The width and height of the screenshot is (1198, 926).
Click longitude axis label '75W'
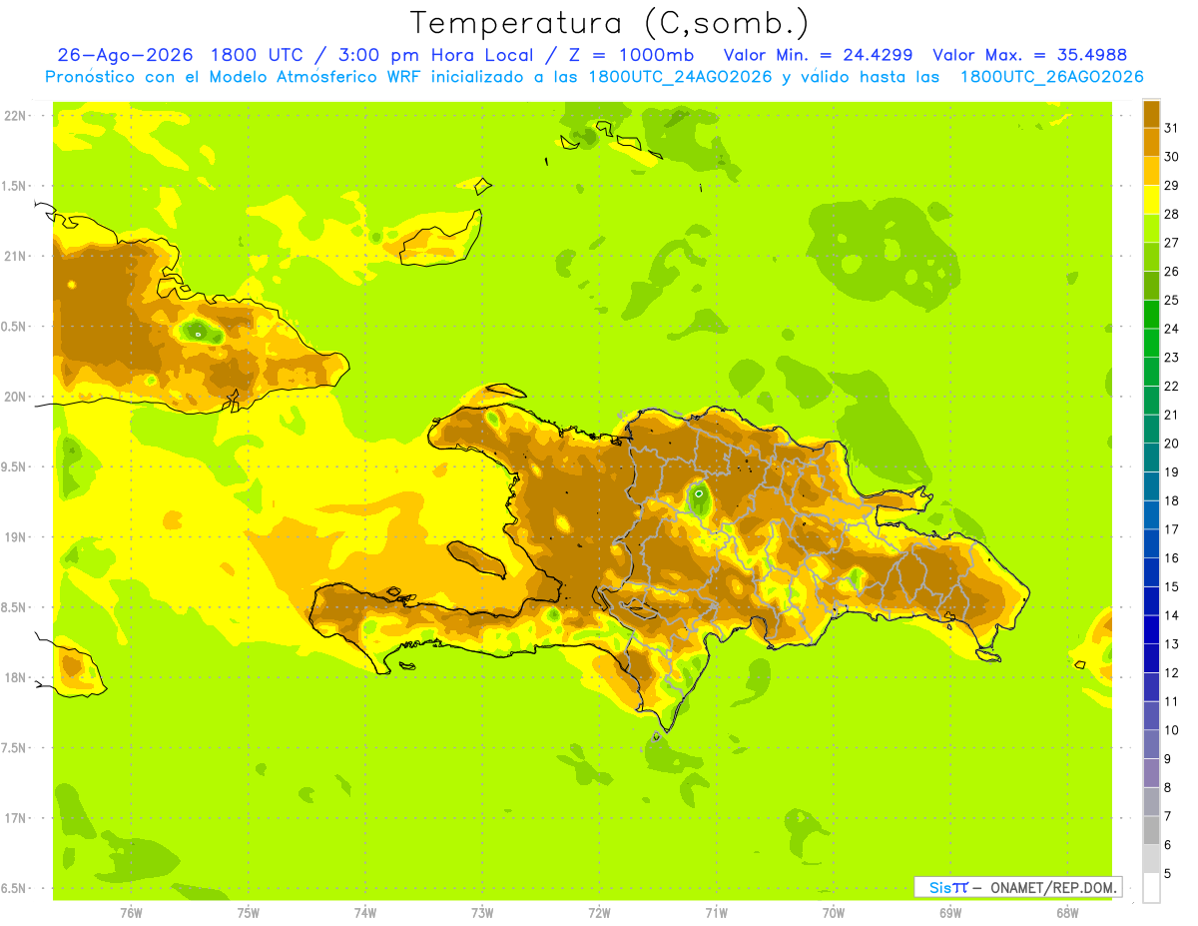point(249,913)
